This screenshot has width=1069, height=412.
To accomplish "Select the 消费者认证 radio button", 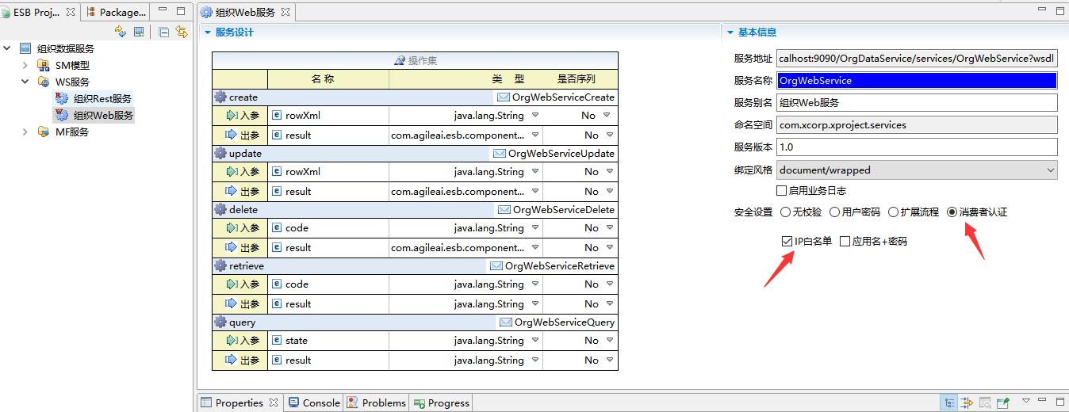I will pos(952,212).
